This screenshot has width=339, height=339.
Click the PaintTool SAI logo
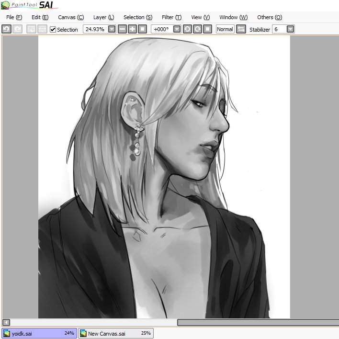[x=29, y=5]
